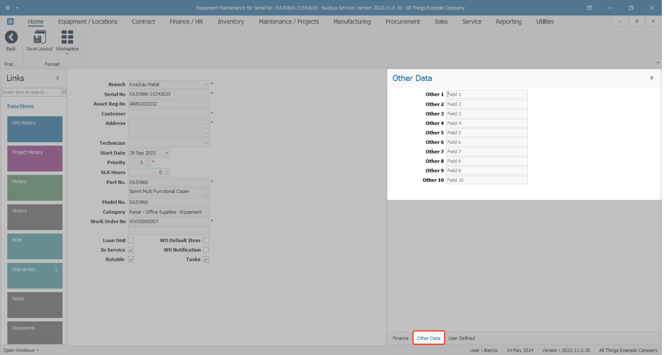This screenshot has width=666, height=355.
Task: Open the BOM tile
Action: [x=35, y=246]
